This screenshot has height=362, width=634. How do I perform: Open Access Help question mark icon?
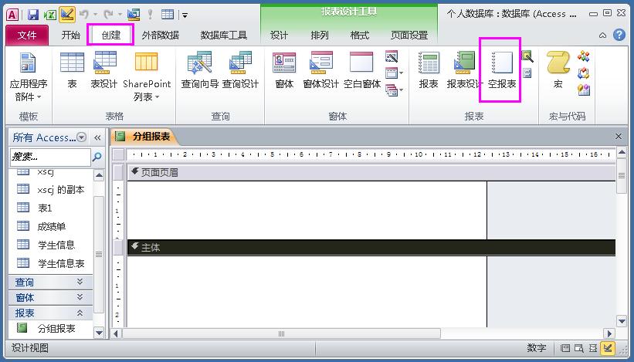[x=619, y=35]
